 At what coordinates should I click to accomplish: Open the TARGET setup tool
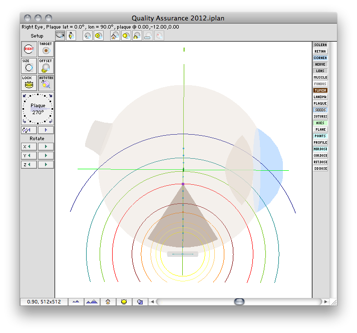46,49
